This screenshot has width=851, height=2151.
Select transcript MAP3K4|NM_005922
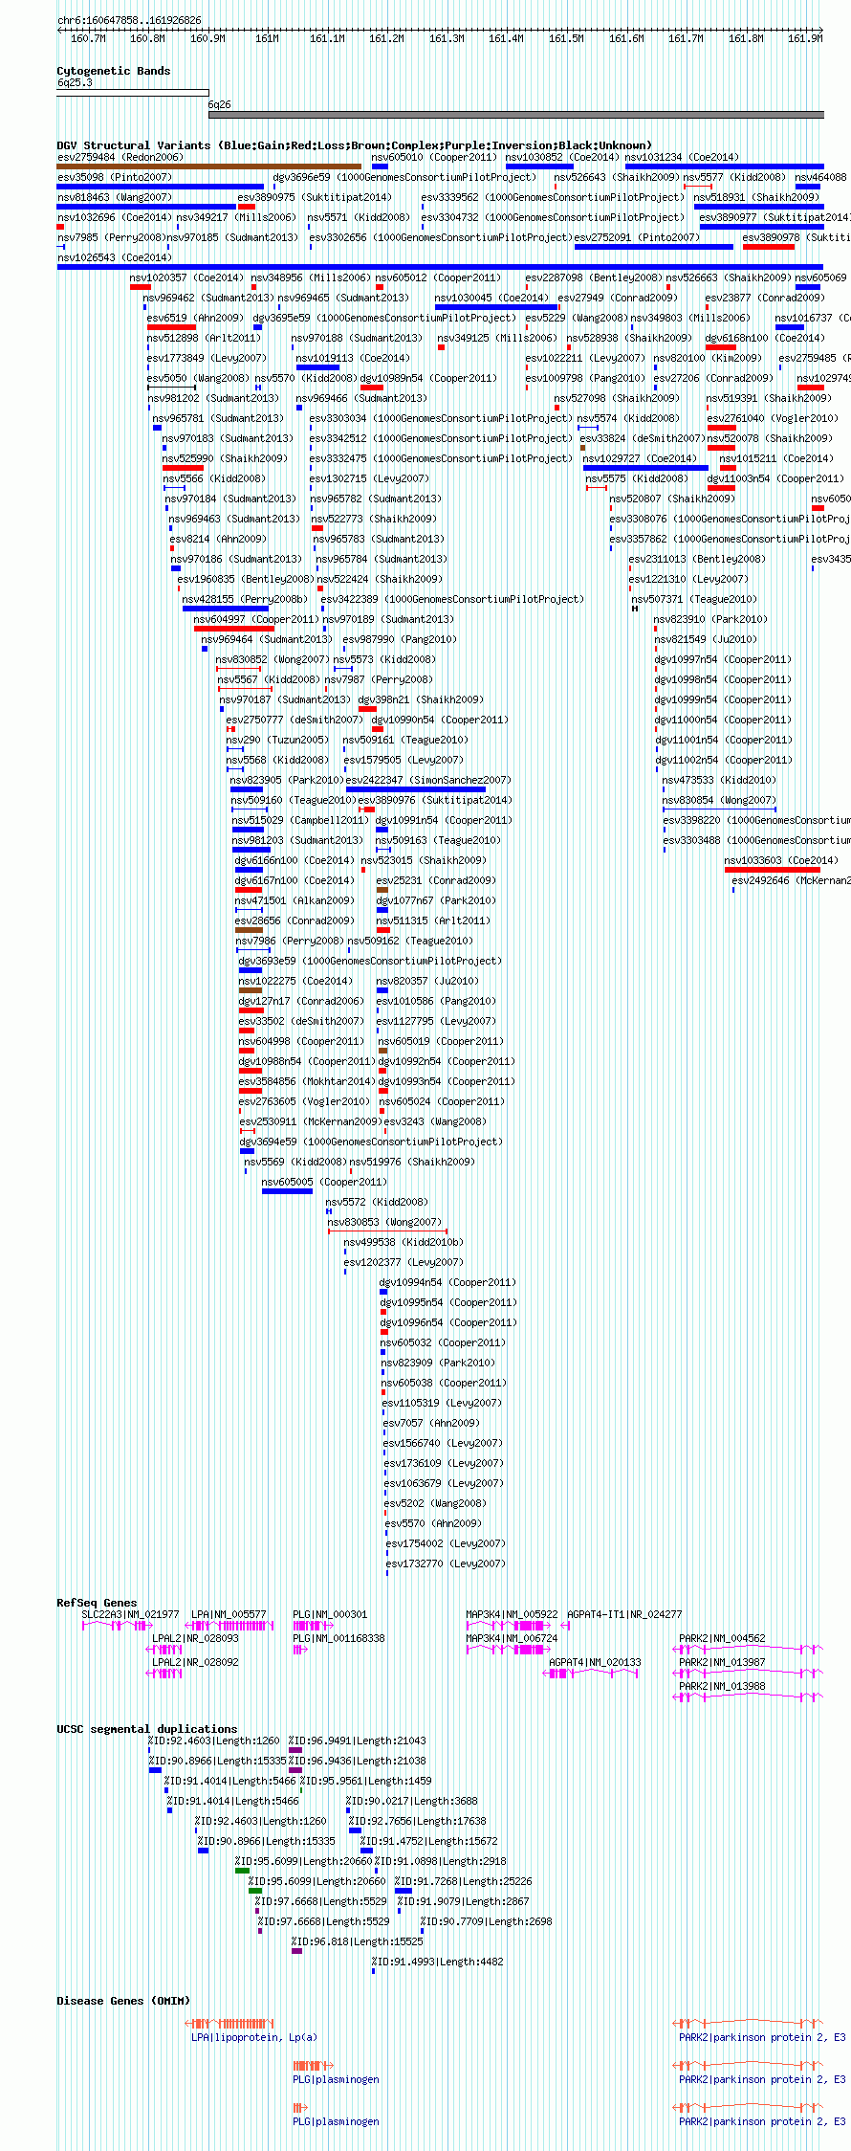coord(512,1614)
